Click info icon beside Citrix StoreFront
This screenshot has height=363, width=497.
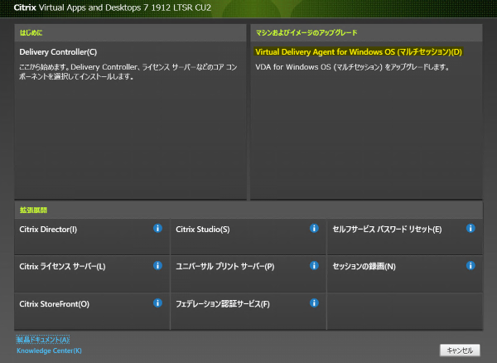[157, 303]
